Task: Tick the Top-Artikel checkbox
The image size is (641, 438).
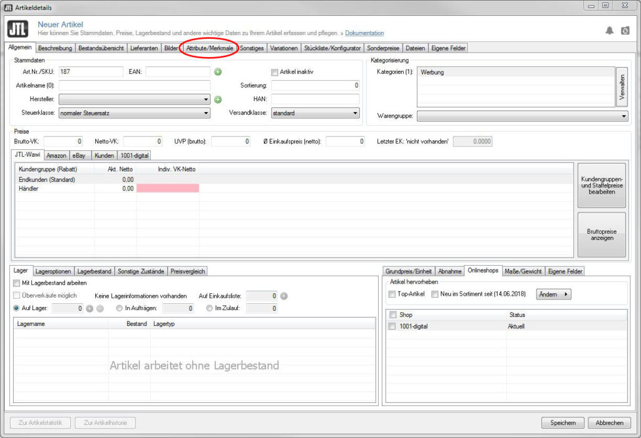Action: (x=392, y=294)
